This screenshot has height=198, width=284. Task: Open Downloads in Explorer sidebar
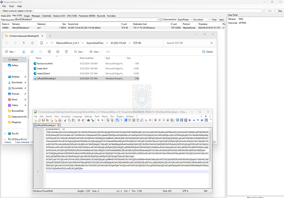coord(17,83)
